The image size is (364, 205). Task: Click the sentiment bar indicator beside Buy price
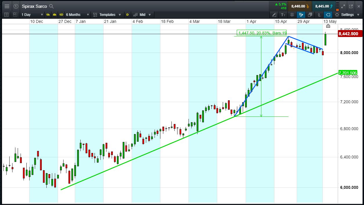click(338, 6)
